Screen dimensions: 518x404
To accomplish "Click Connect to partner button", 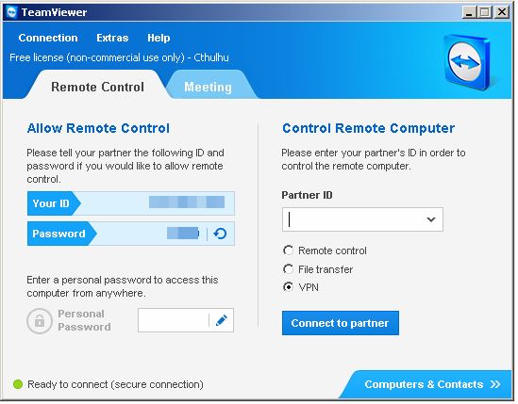I will (341, 323).
